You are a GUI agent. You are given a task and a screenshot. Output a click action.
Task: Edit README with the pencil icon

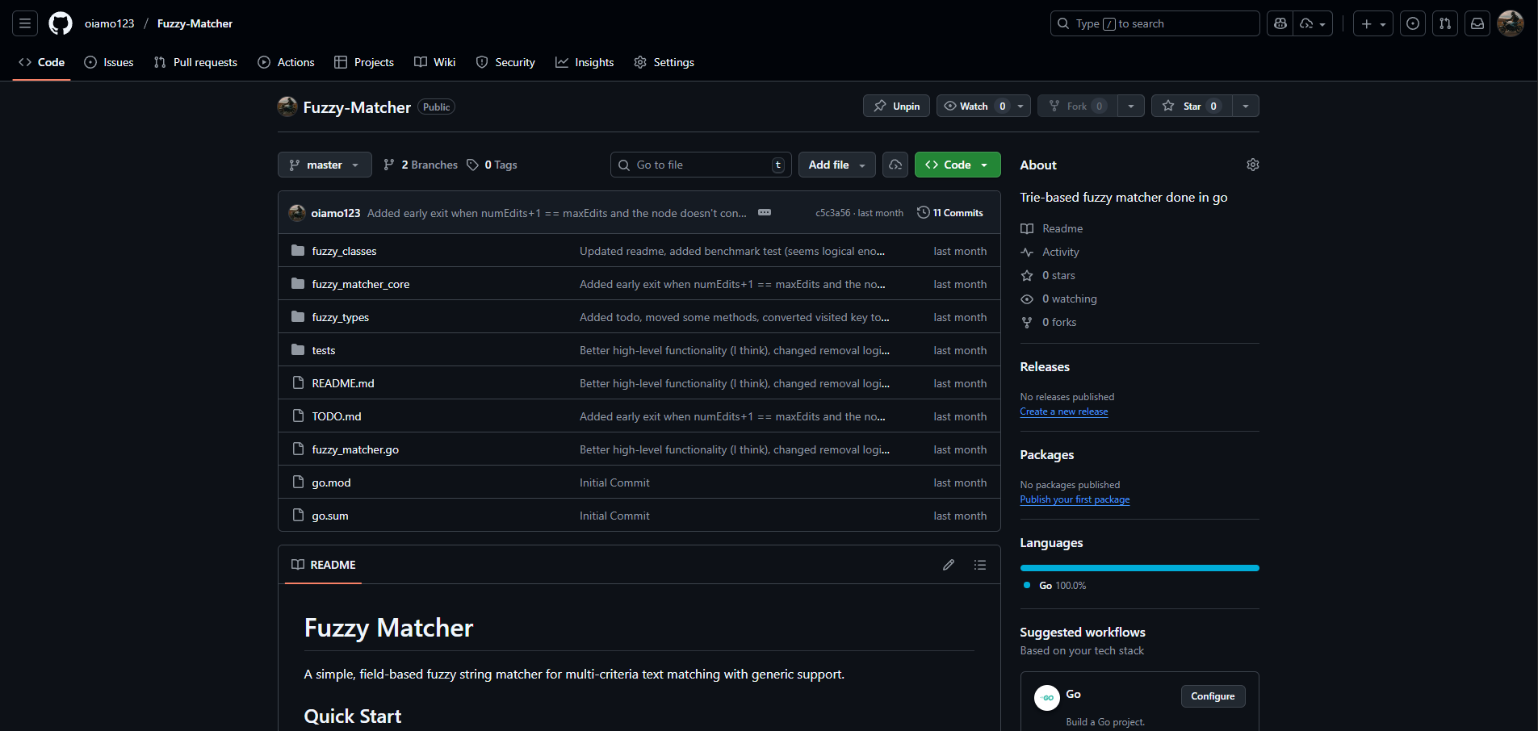[x=949, y=565]
